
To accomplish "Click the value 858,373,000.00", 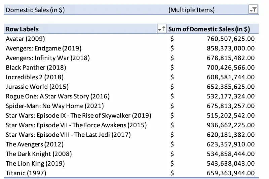I will [231, 48].
